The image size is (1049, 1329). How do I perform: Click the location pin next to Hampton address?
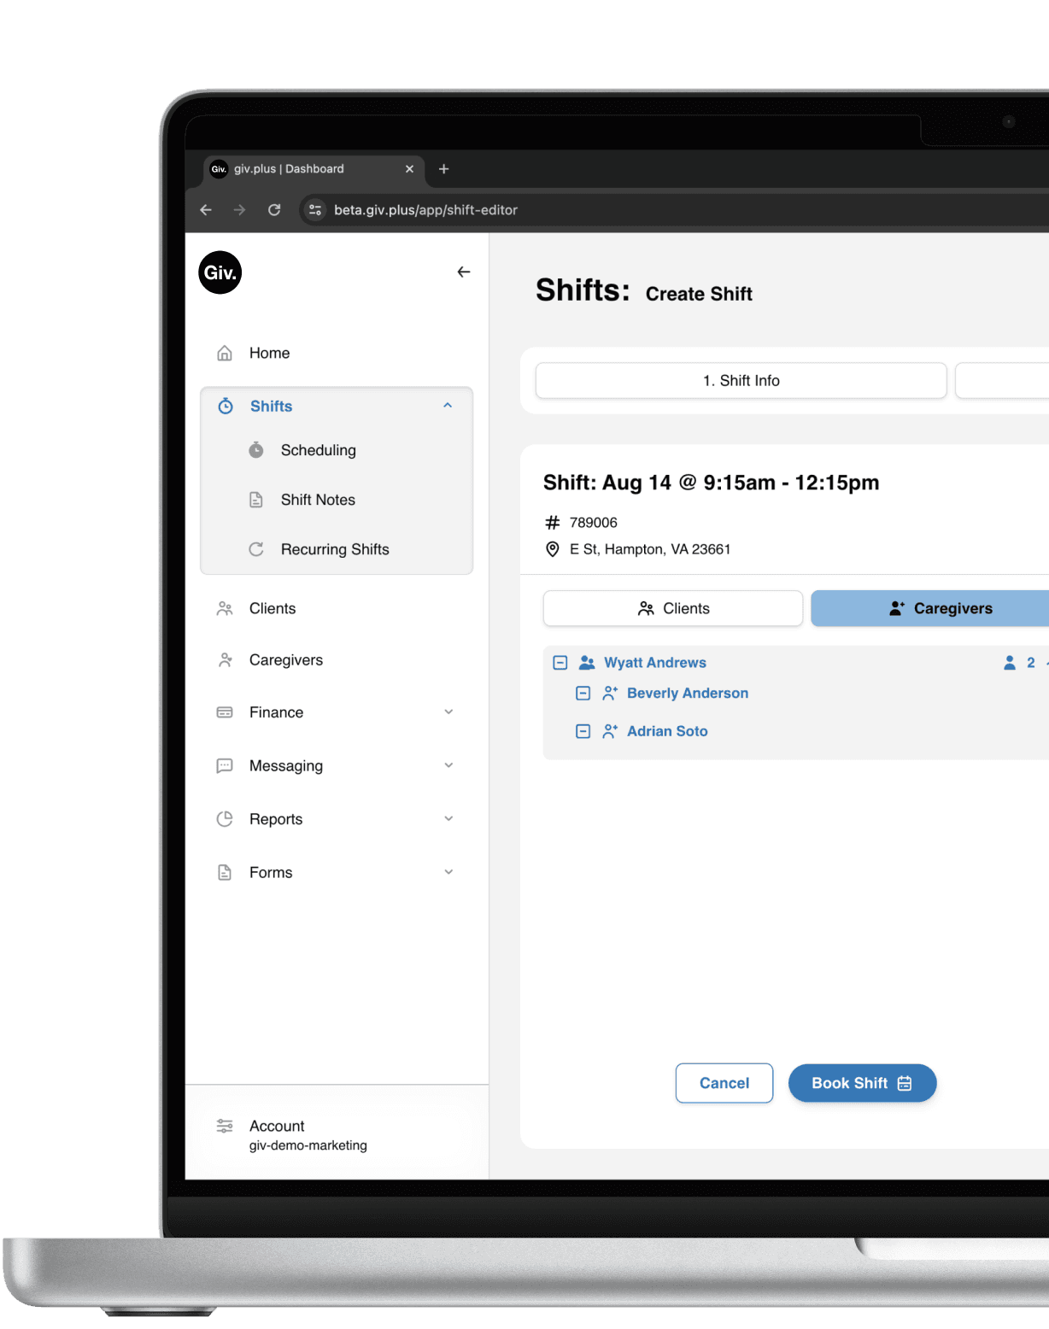tap(552, 549)
